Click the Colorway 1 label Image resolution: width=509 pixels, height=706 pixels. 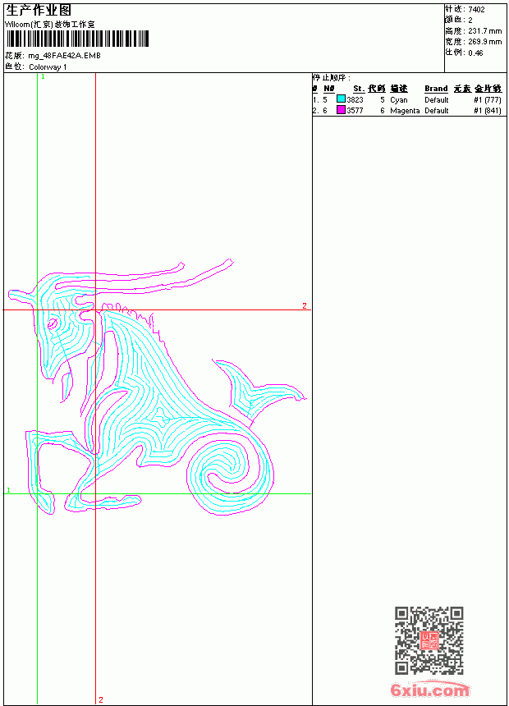click(48, 67)
